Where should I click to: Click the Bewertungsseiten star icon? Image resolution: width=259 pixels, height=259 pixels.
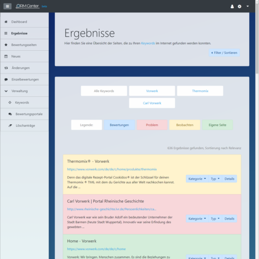point(6,45)
